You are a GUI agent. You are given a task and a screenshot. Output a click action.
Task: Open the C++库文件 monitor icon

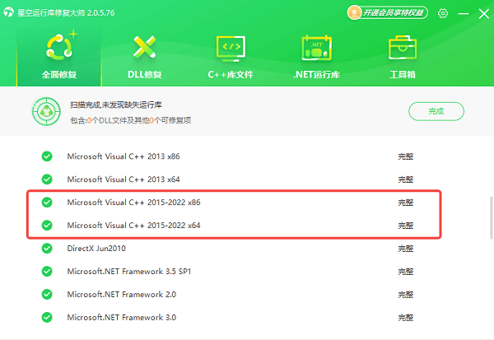(x=231, y=49)
